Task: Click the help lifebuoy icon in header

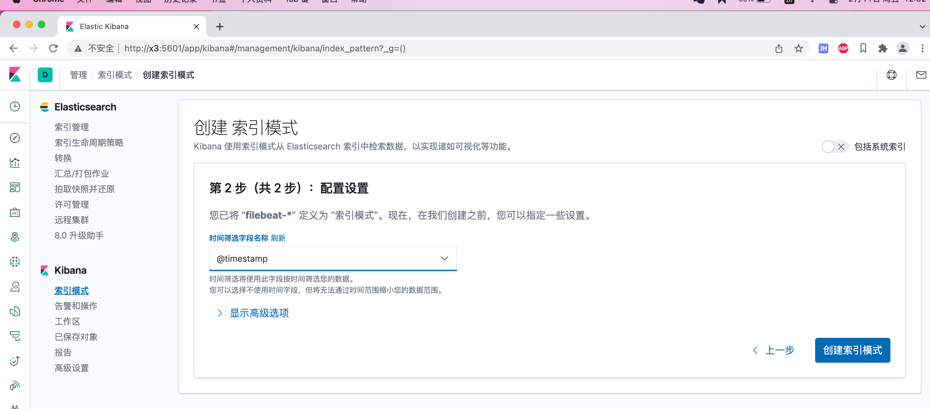Action: (891, 75)
